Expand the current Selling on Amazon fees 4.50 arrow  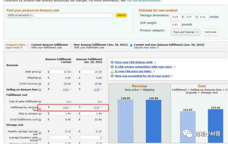tap(71, 89)
